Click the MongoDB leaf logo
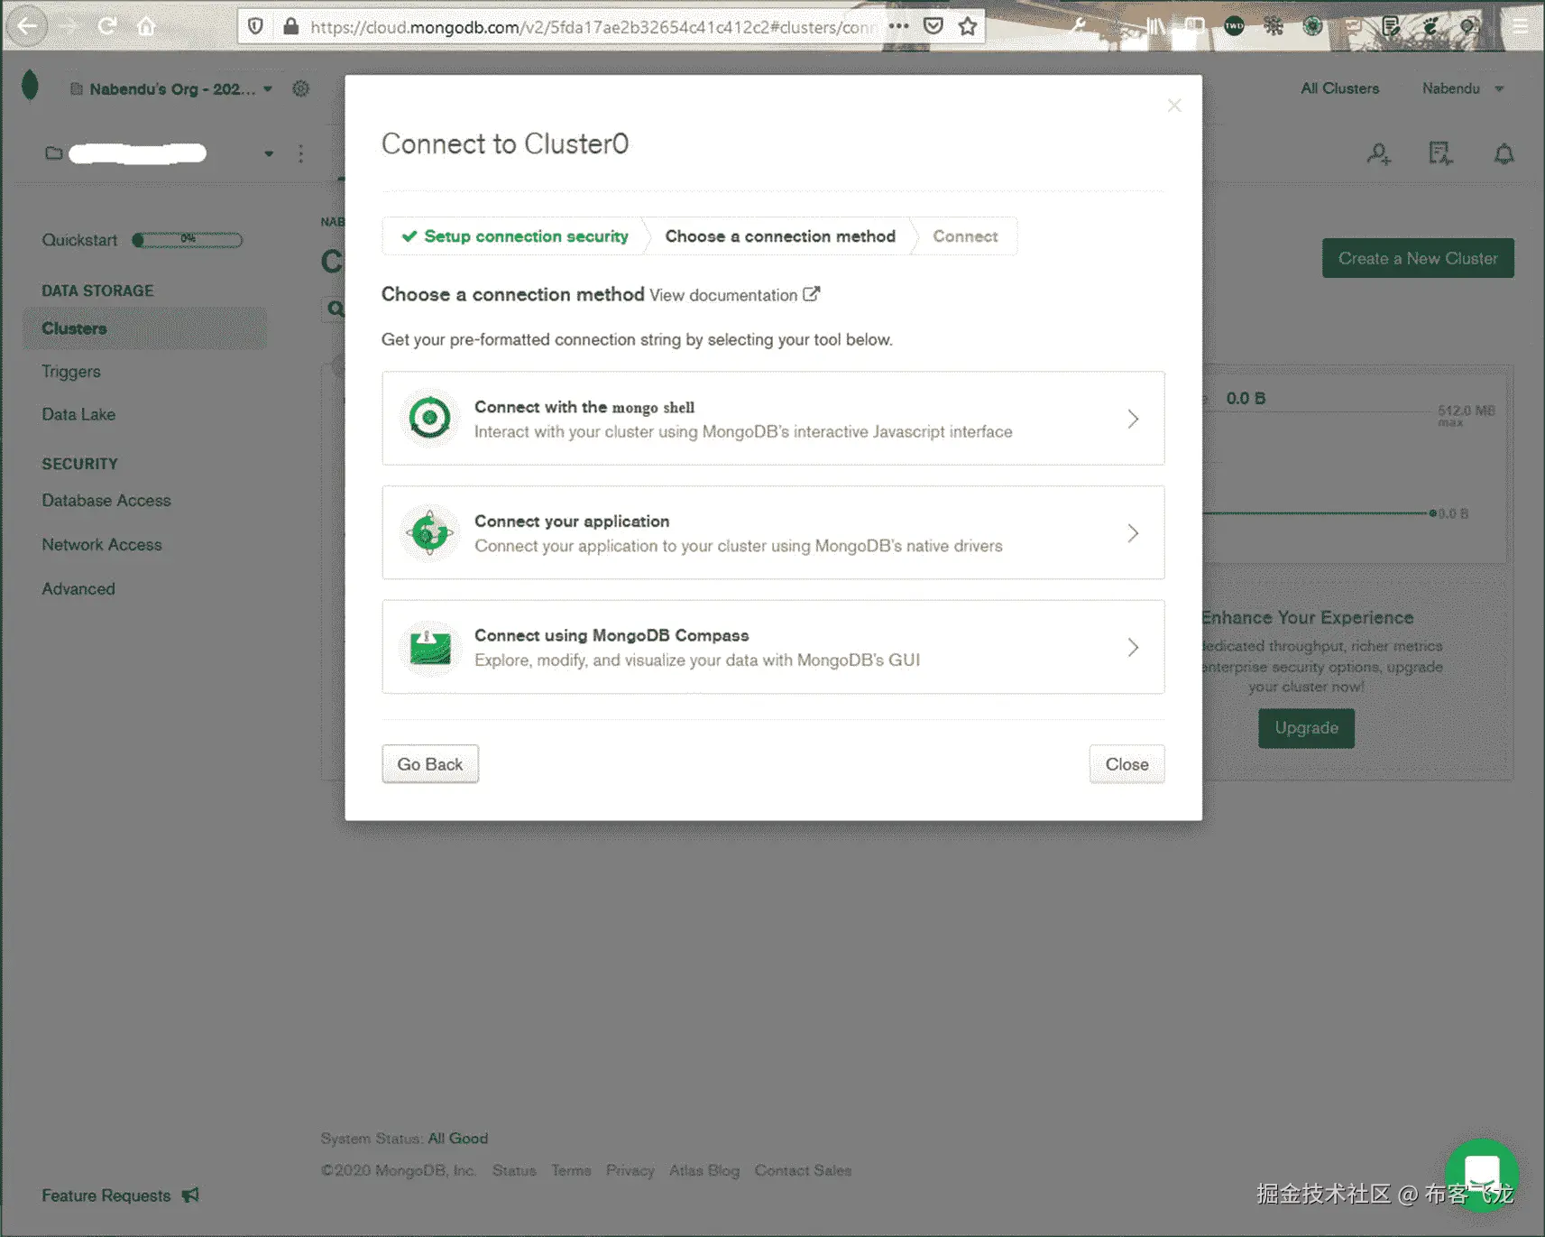Screen dimensions: 1545x1237 tap(30, 86)
